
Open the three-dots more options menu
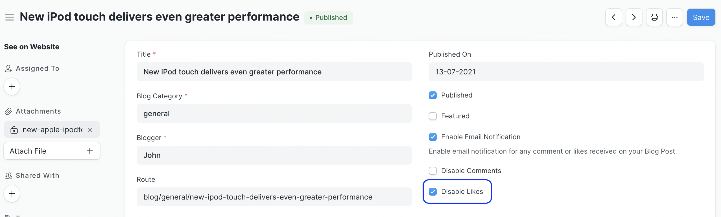[674, 17]
